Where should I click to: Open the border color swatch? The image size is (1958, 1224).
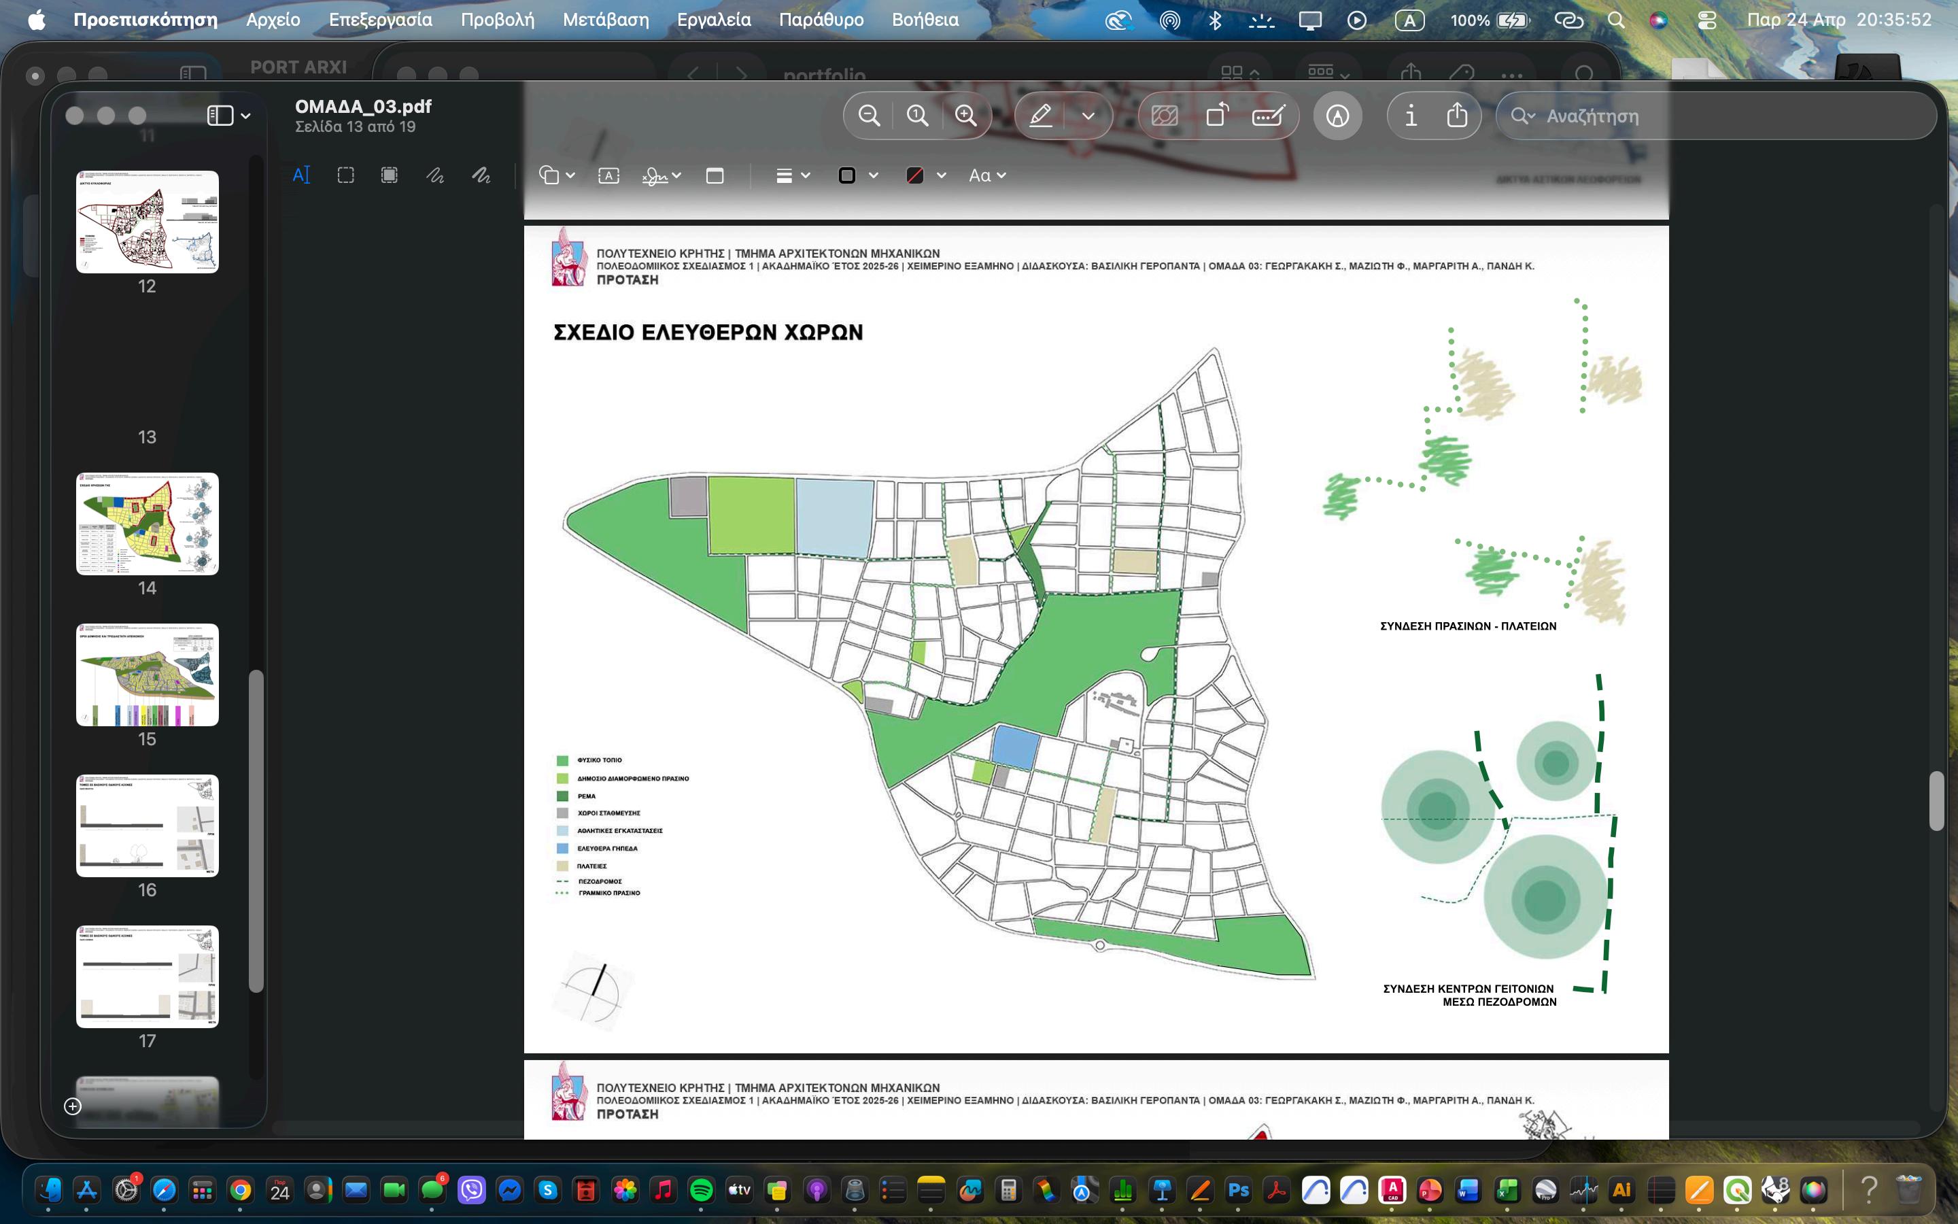click(x=847, y=175)
